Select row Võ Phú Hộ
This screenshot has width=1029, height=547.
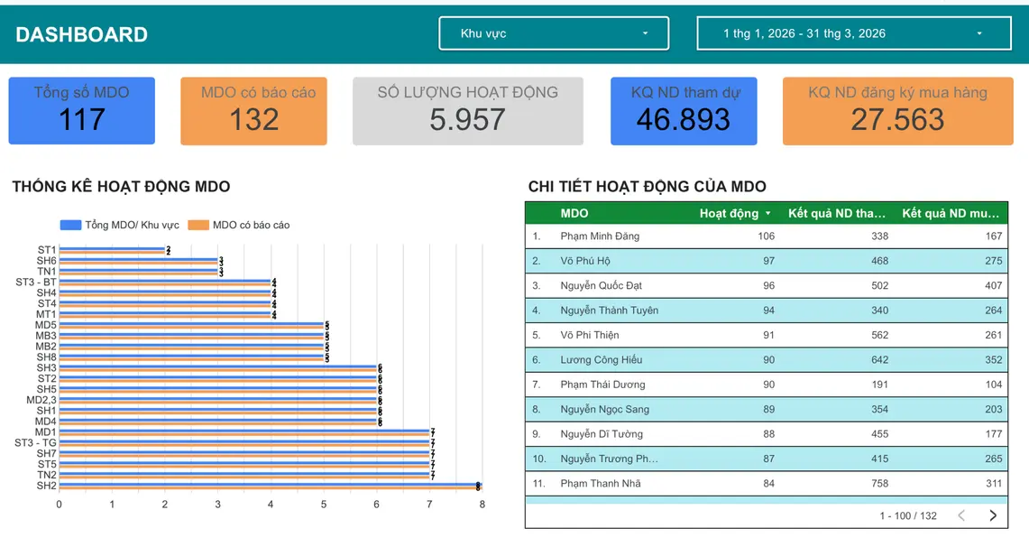click(767, 261)
